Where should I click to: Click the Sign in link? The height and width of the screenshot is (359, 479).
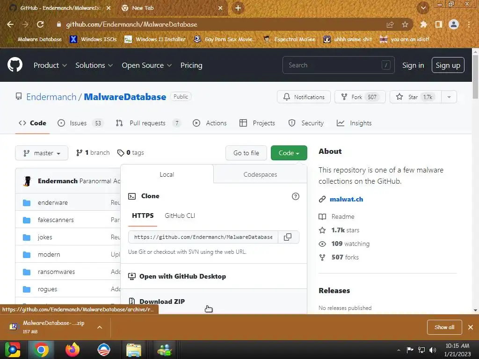click(413, 65)
